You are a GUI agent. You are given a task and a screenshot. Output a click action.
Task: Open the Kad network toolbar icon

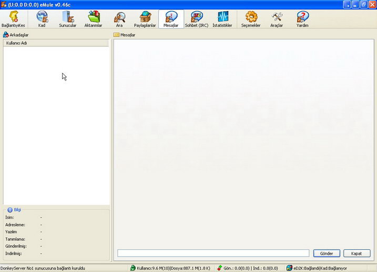tap(42, 17)
